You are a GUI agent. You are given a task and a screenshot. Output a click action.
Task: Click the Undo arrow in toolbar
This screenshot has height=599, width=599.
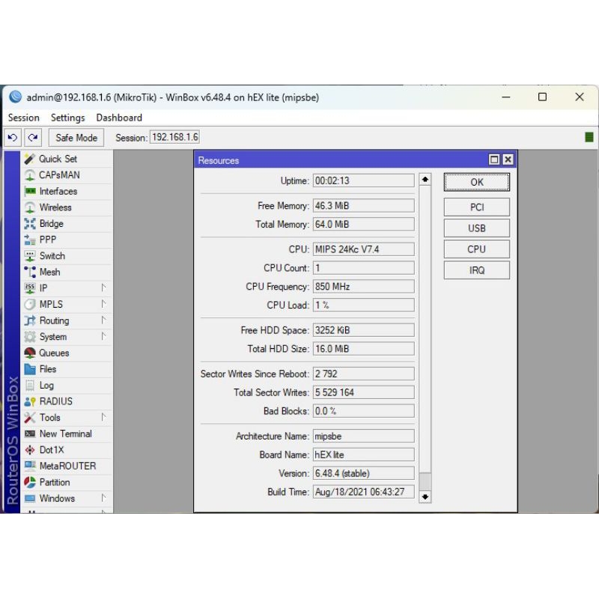[x=13, y=138]
